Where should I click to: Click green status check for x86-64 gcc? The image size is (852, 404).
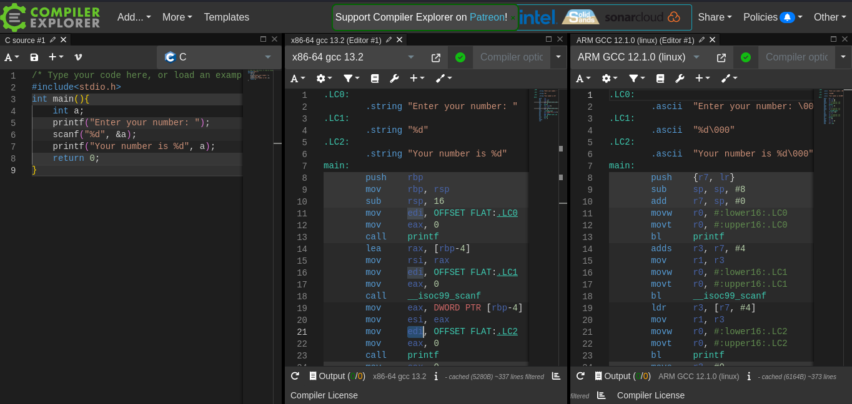tap(460, 57)
